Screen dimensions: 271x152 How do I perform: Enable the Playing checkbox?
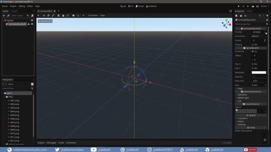pyautogui.click(x=253, y=45)
